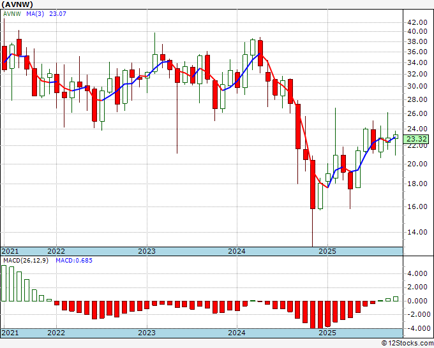Click the 34.00 price axis label
Viewport: 434px width, 348px height.
pyautogui.click(x=417, y=62)
